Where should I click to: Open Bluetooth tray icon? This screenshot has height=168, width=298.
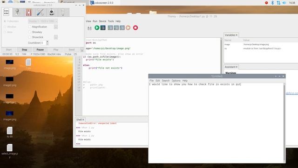tap(272, 3)
